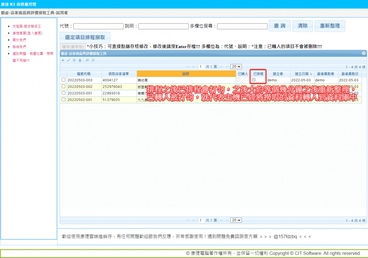Image resolution: width=368 pixels, height=258 pixels.
Task: Click the add new record plus icon
Action: [63, 60]
